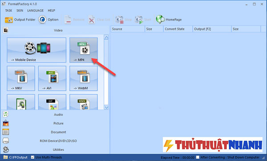The image size is (267, 161).
Task: Click the C:\FFOutput path in status bar
Action: (18, 157)
